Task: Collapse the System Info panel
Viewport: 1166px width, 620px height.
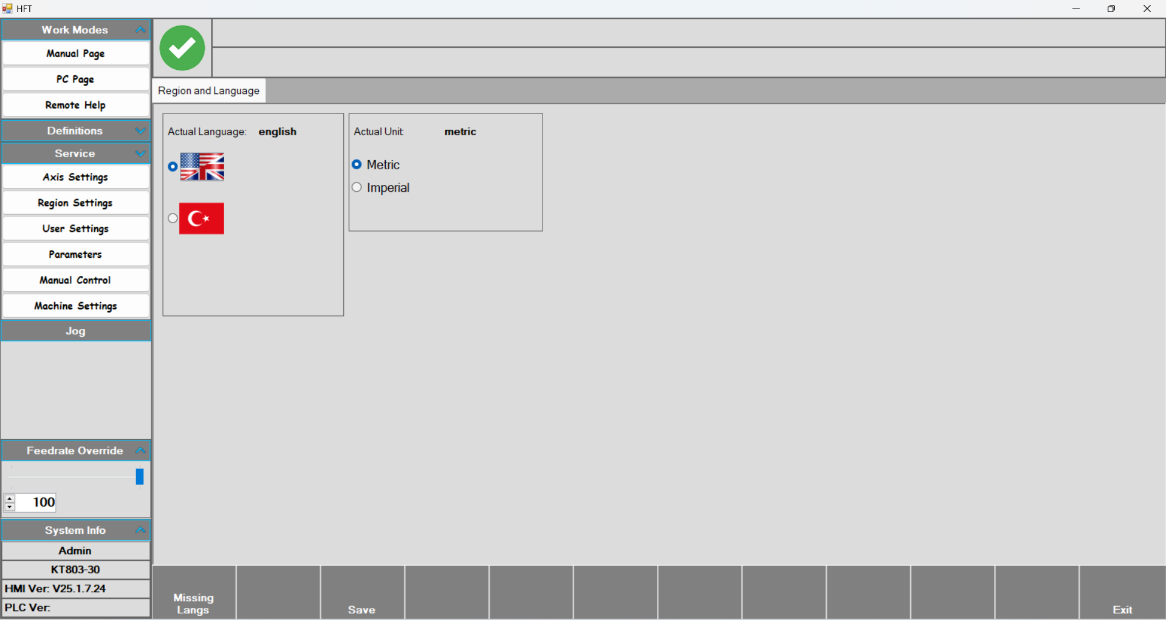Action: (140, 530)
